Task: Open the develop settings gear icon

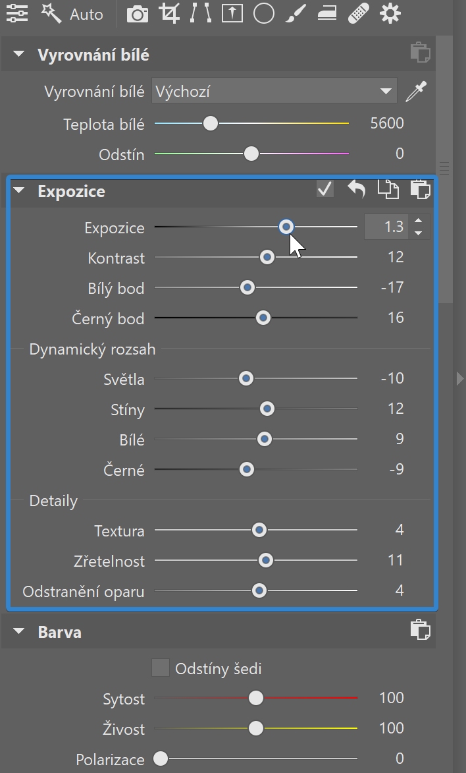Action: click(390, 14)
